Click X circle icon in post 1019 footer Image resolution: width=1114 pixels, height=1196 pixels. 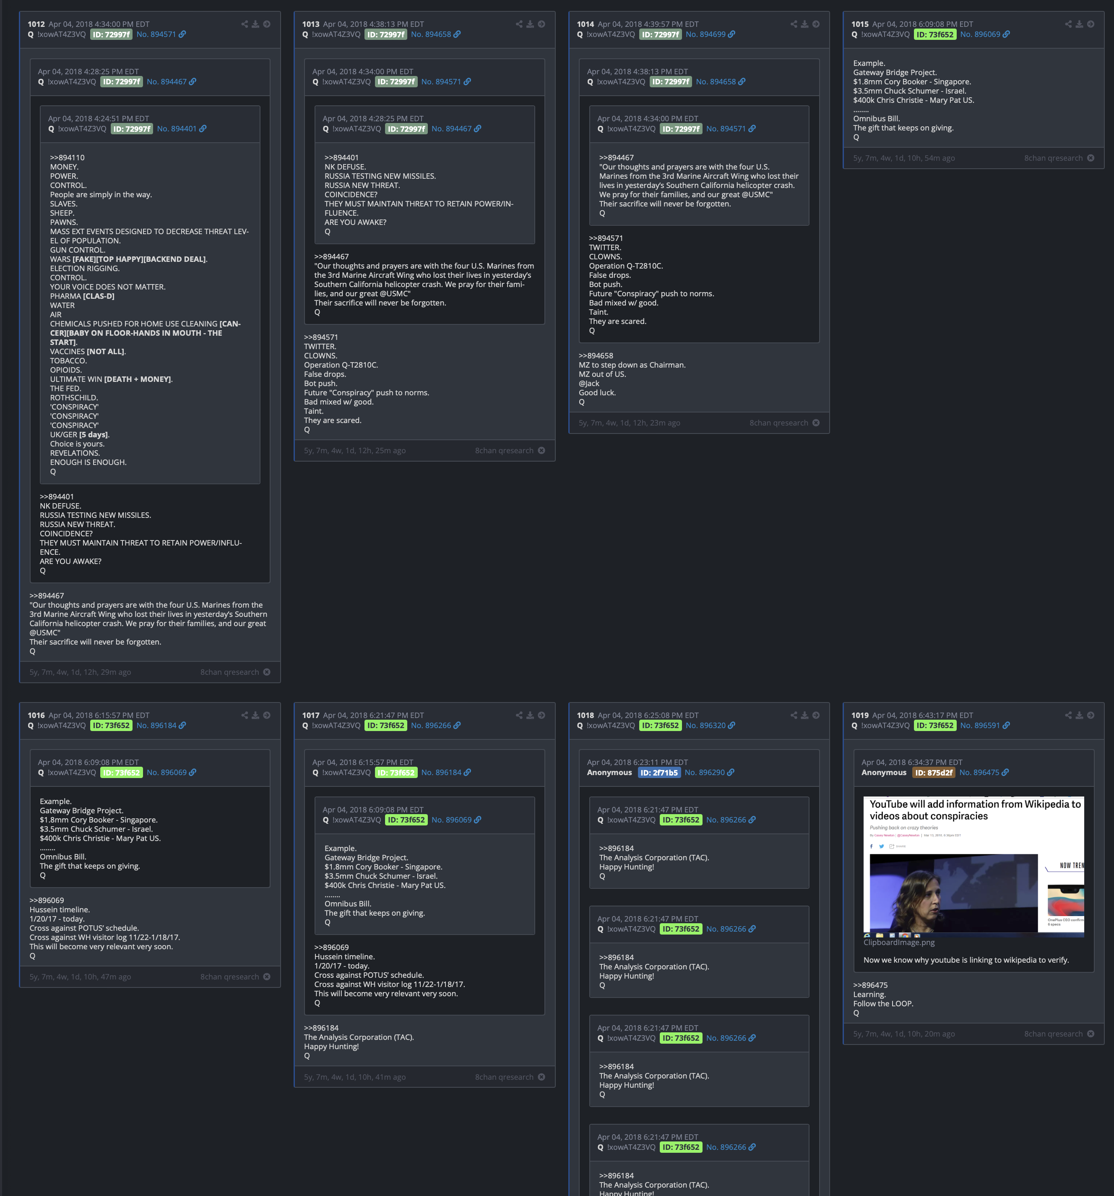tap(1091, 1034)
